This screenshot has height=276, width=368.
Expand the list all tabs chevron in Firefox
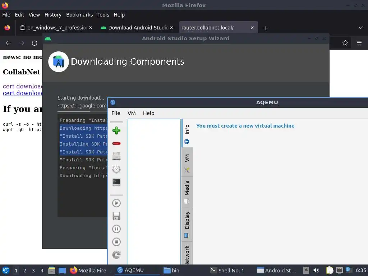click(x=361, y=28)
